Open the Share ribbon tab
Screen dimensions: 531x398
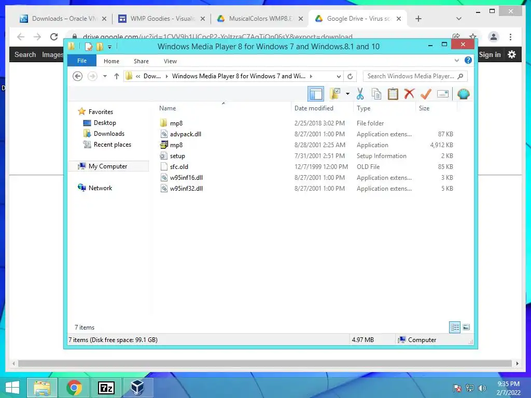[141, 61]
